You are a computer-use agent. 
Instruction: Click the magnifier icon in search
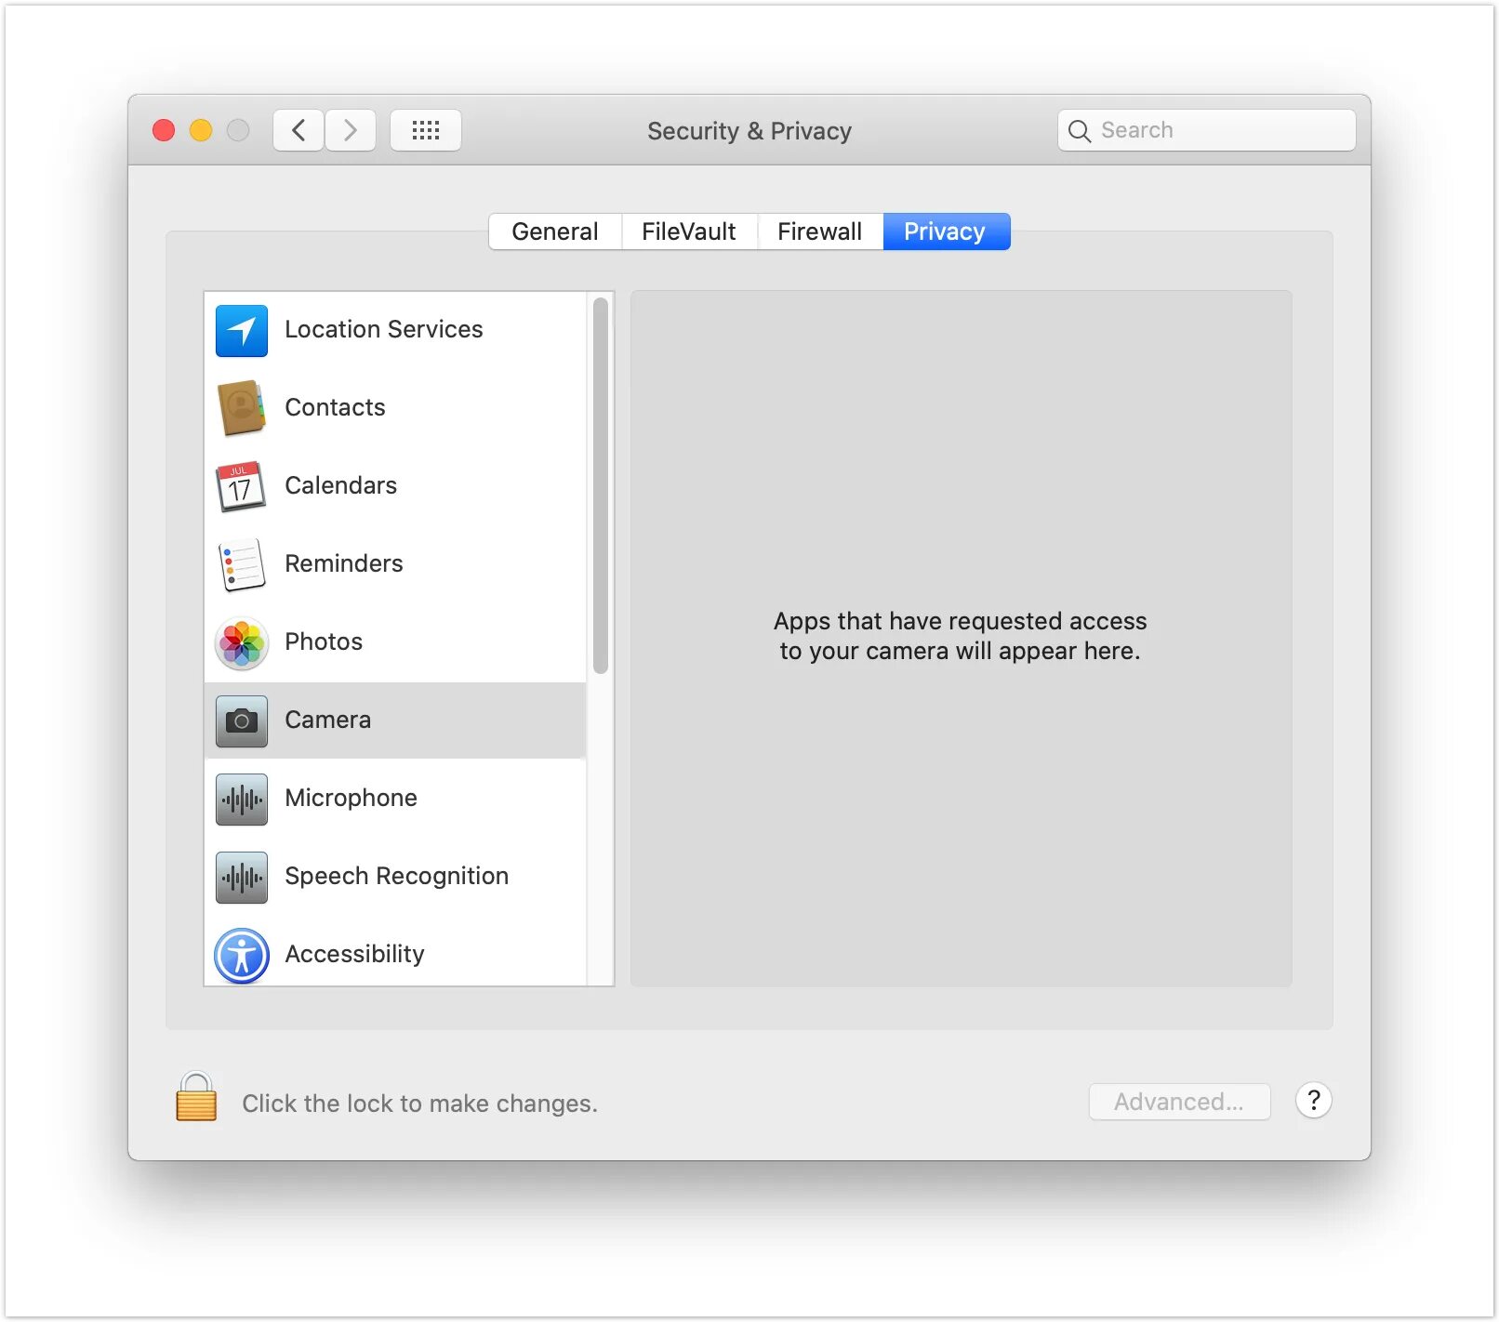[1079, 131]
